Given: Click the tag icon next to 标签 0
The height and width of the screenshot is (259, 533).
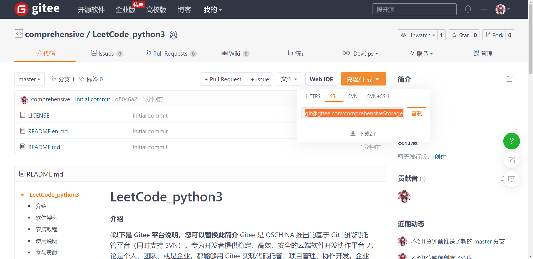Looking at the screenshot, I should point(82,79).
